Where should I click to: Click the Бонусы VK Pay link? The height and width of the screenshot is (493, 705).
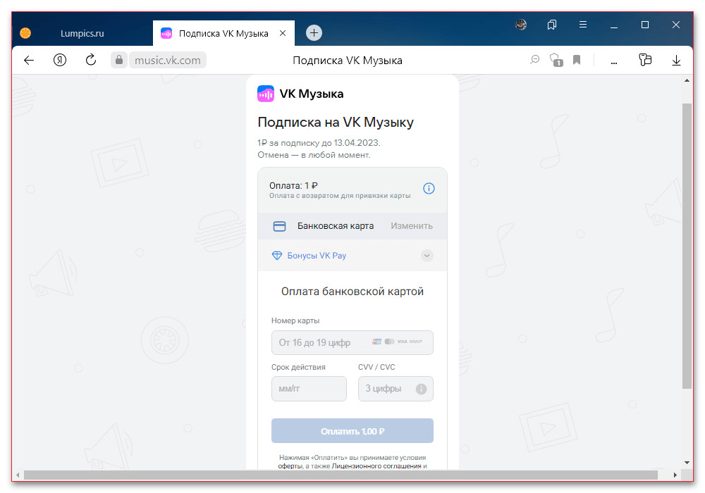(317, 256)
